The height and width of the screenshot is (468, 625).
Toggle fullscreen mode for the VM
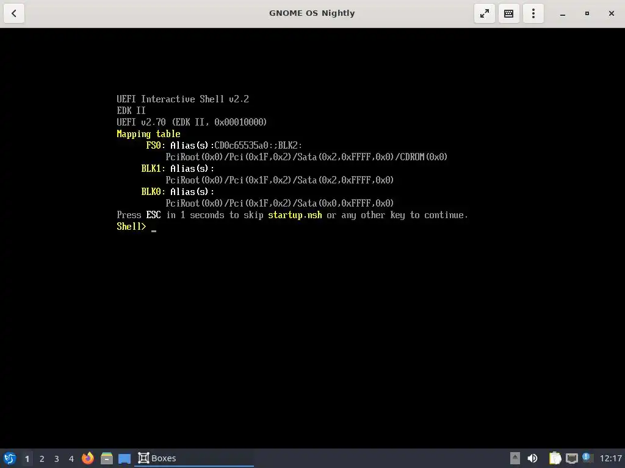(x=484, y=13)
